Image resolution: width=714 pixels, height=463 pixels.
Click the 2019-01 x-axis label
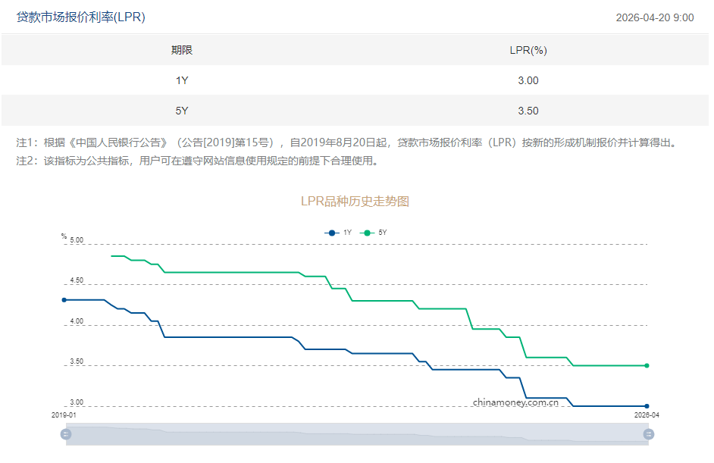64,415
